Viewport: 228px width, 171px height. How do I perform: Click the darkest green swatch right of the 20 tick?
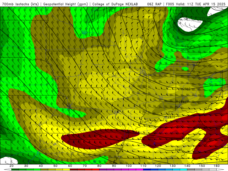[x=15, y=170]
